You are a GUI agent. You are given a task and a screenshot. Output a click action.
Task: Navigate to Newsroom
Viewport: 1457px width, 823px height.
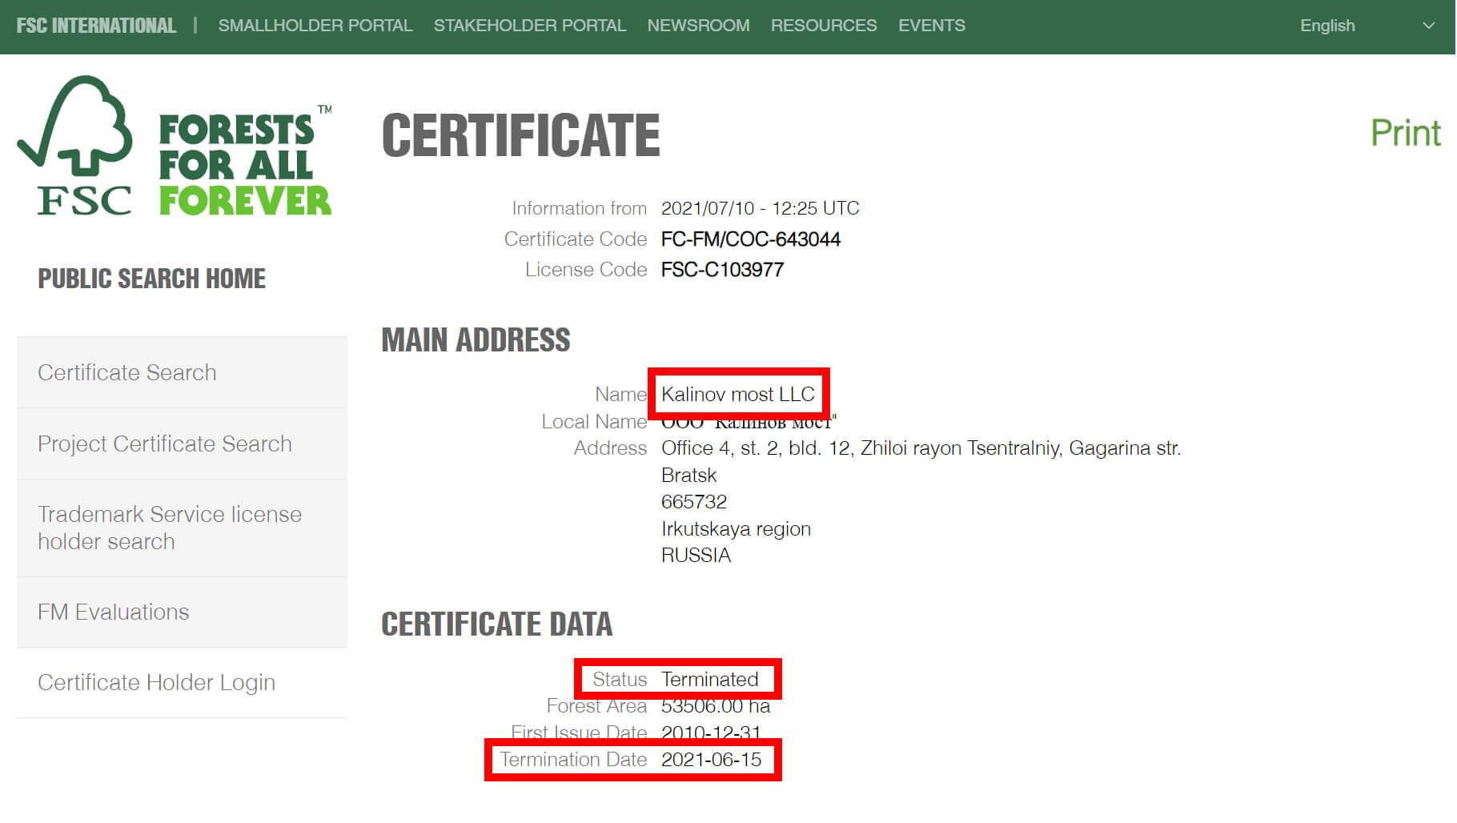tap(698, 26)
